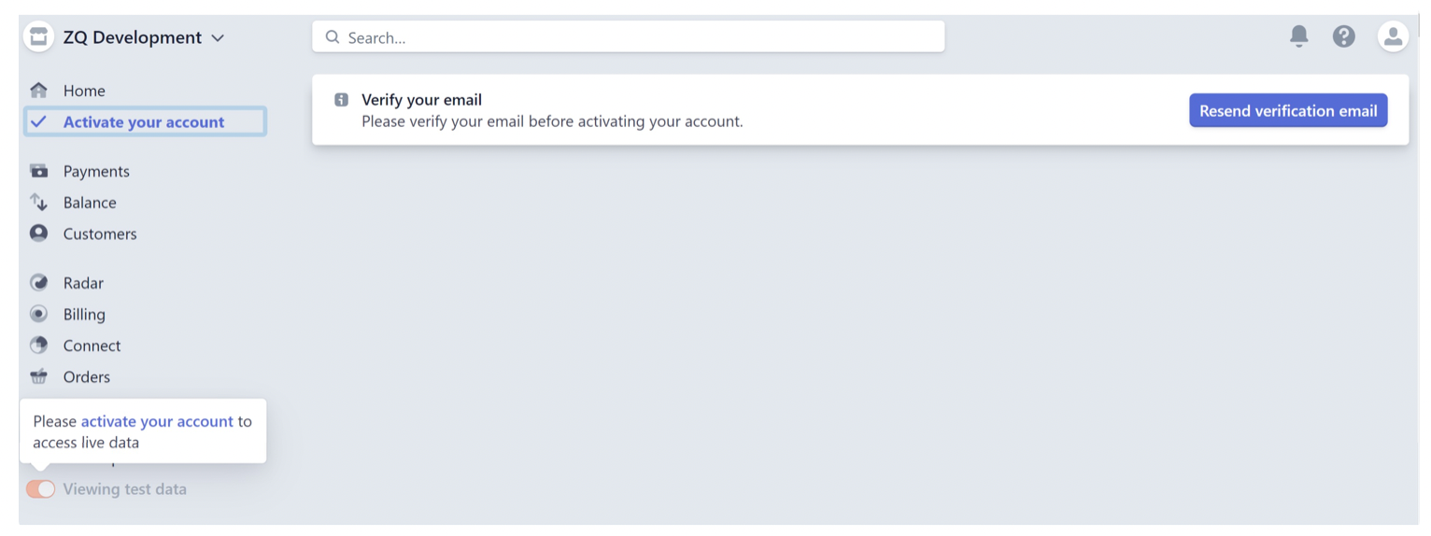Open the help question mark icon

coord(1343,36)
